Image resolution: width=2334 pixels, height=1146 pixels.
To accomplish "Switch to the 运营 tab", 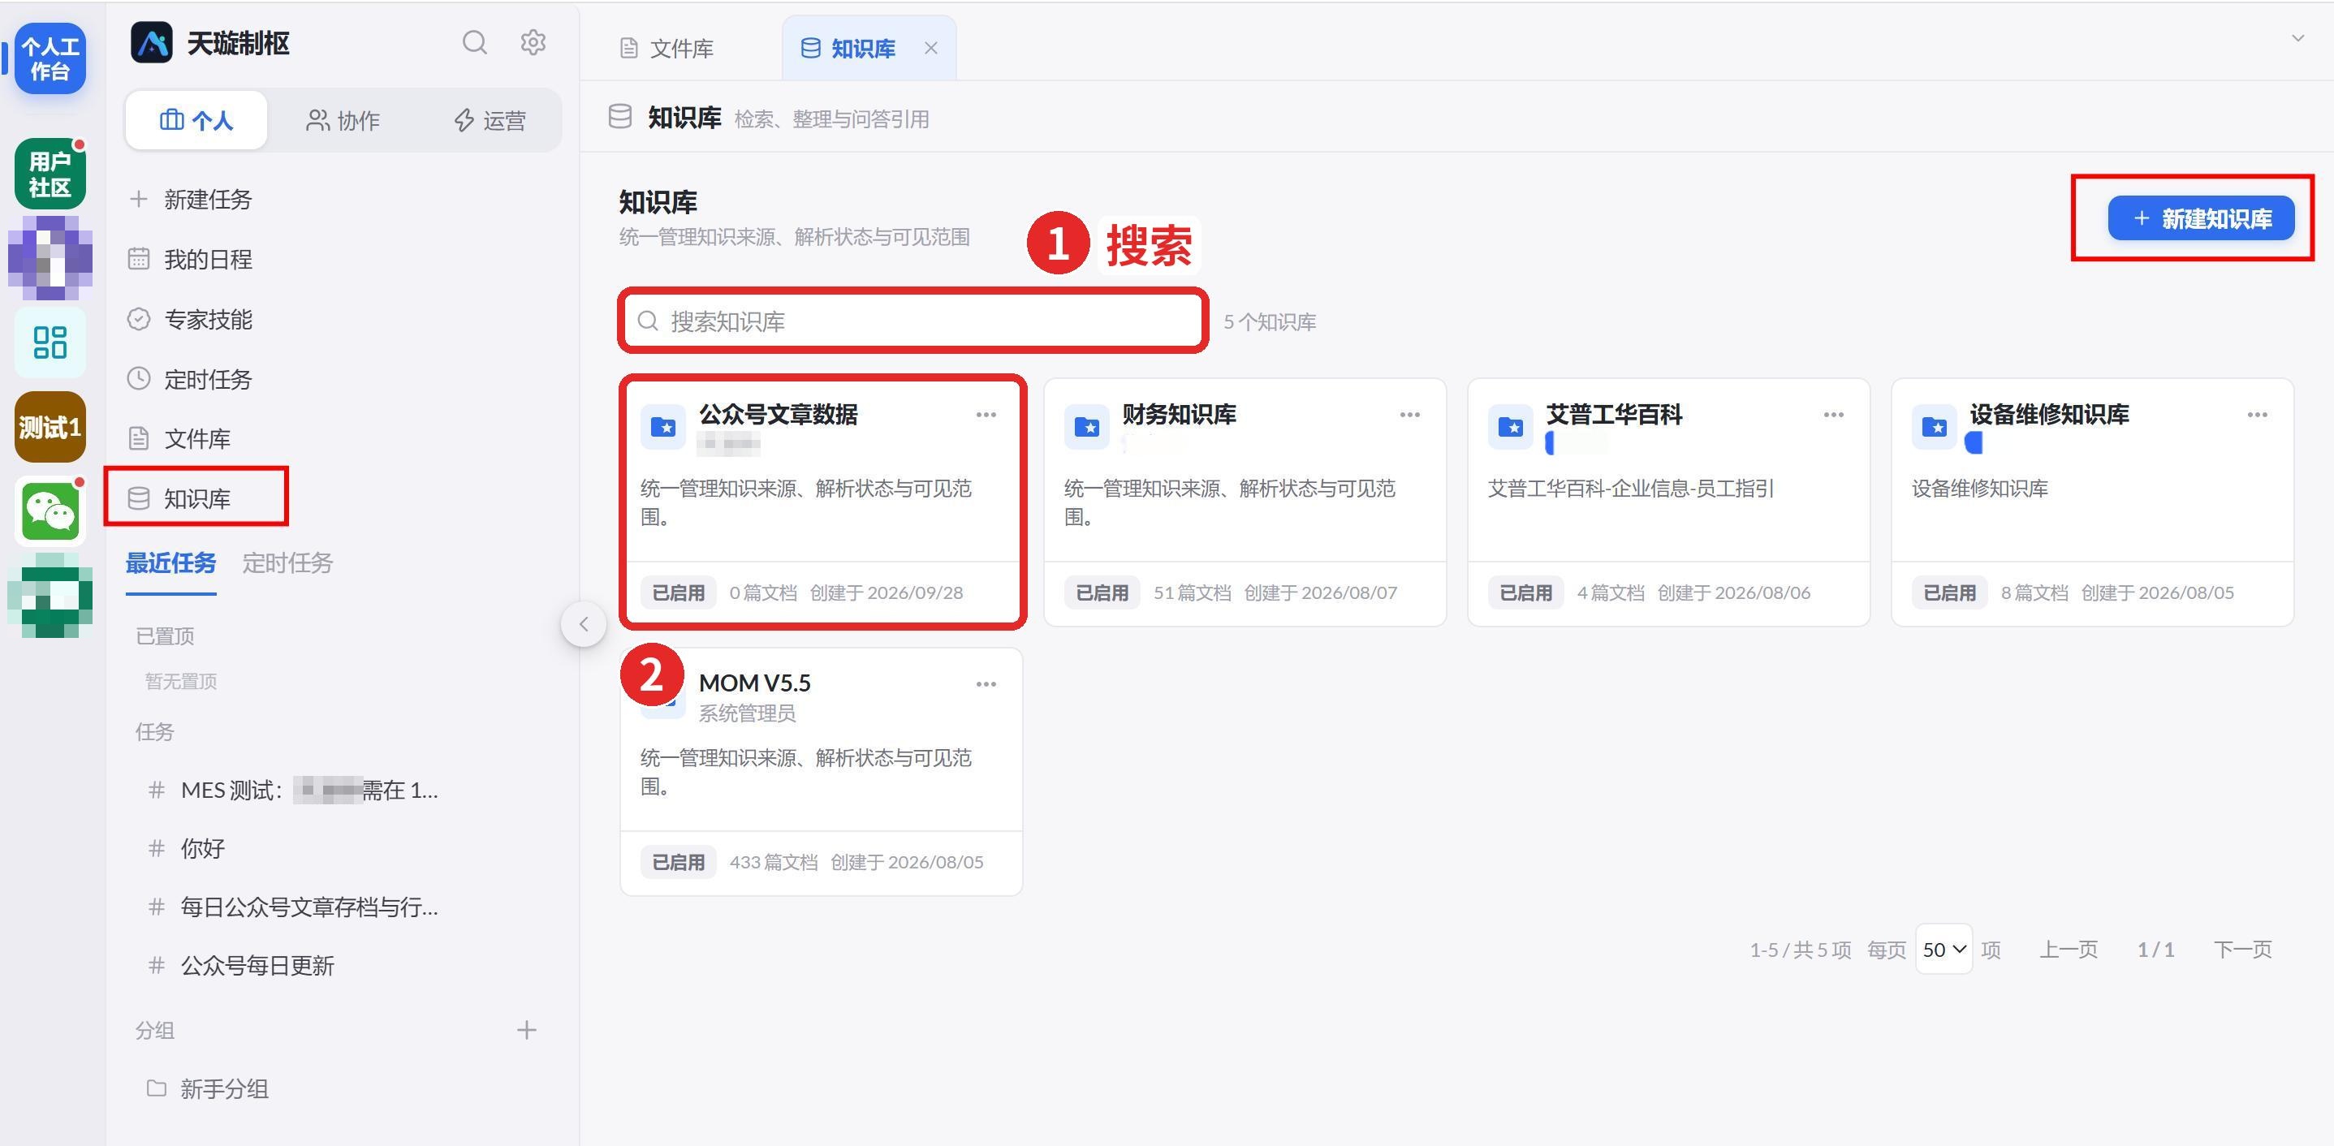I will pos(490,119).
